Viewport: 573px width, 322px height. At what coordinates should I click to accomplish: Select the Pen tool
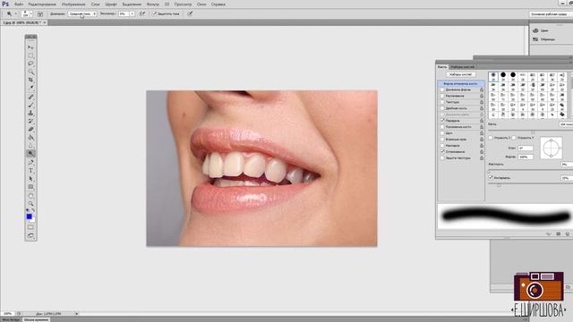click(30, 163)
